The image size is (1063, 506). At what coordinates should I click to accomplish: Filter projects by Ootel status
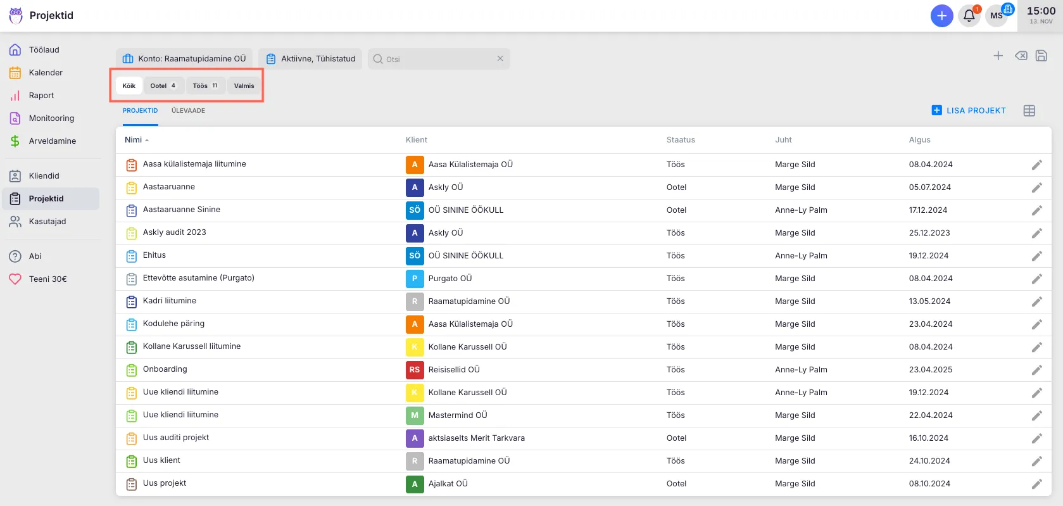click(x=163, y=86)
